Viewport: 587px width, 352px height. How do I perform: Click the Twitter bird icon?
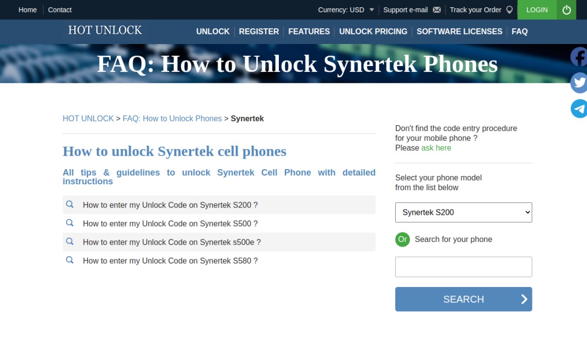pyautogui.click(x=579, y=83)
